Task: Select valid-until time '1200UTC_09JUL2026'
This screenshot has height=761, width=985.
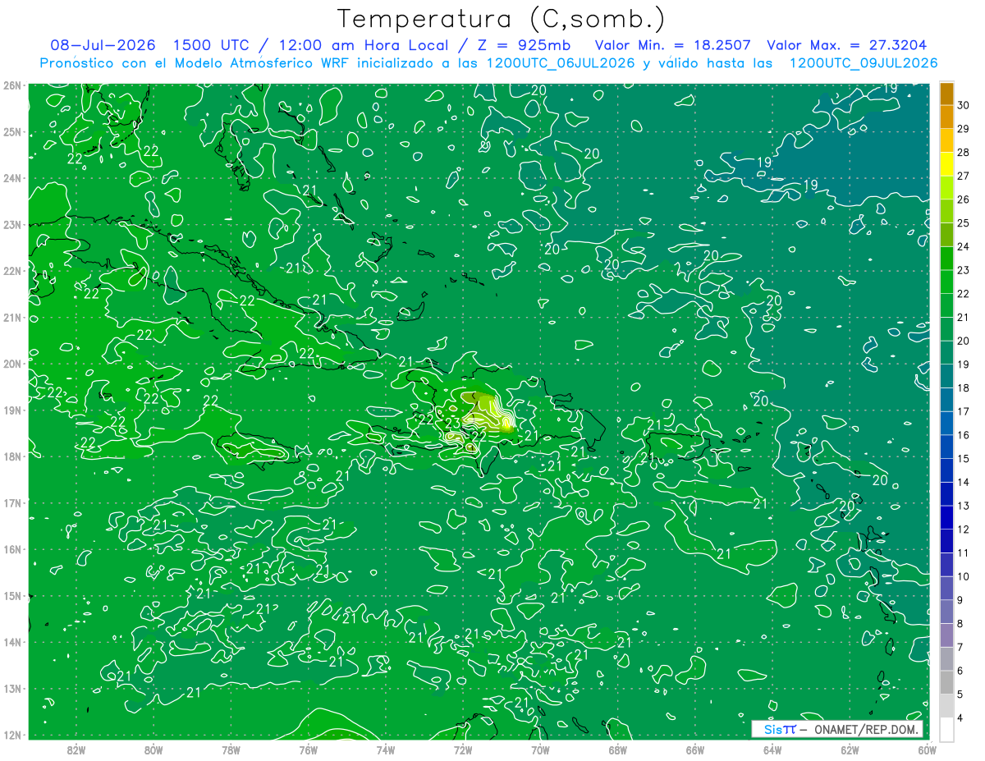Action: click(864, 63)
